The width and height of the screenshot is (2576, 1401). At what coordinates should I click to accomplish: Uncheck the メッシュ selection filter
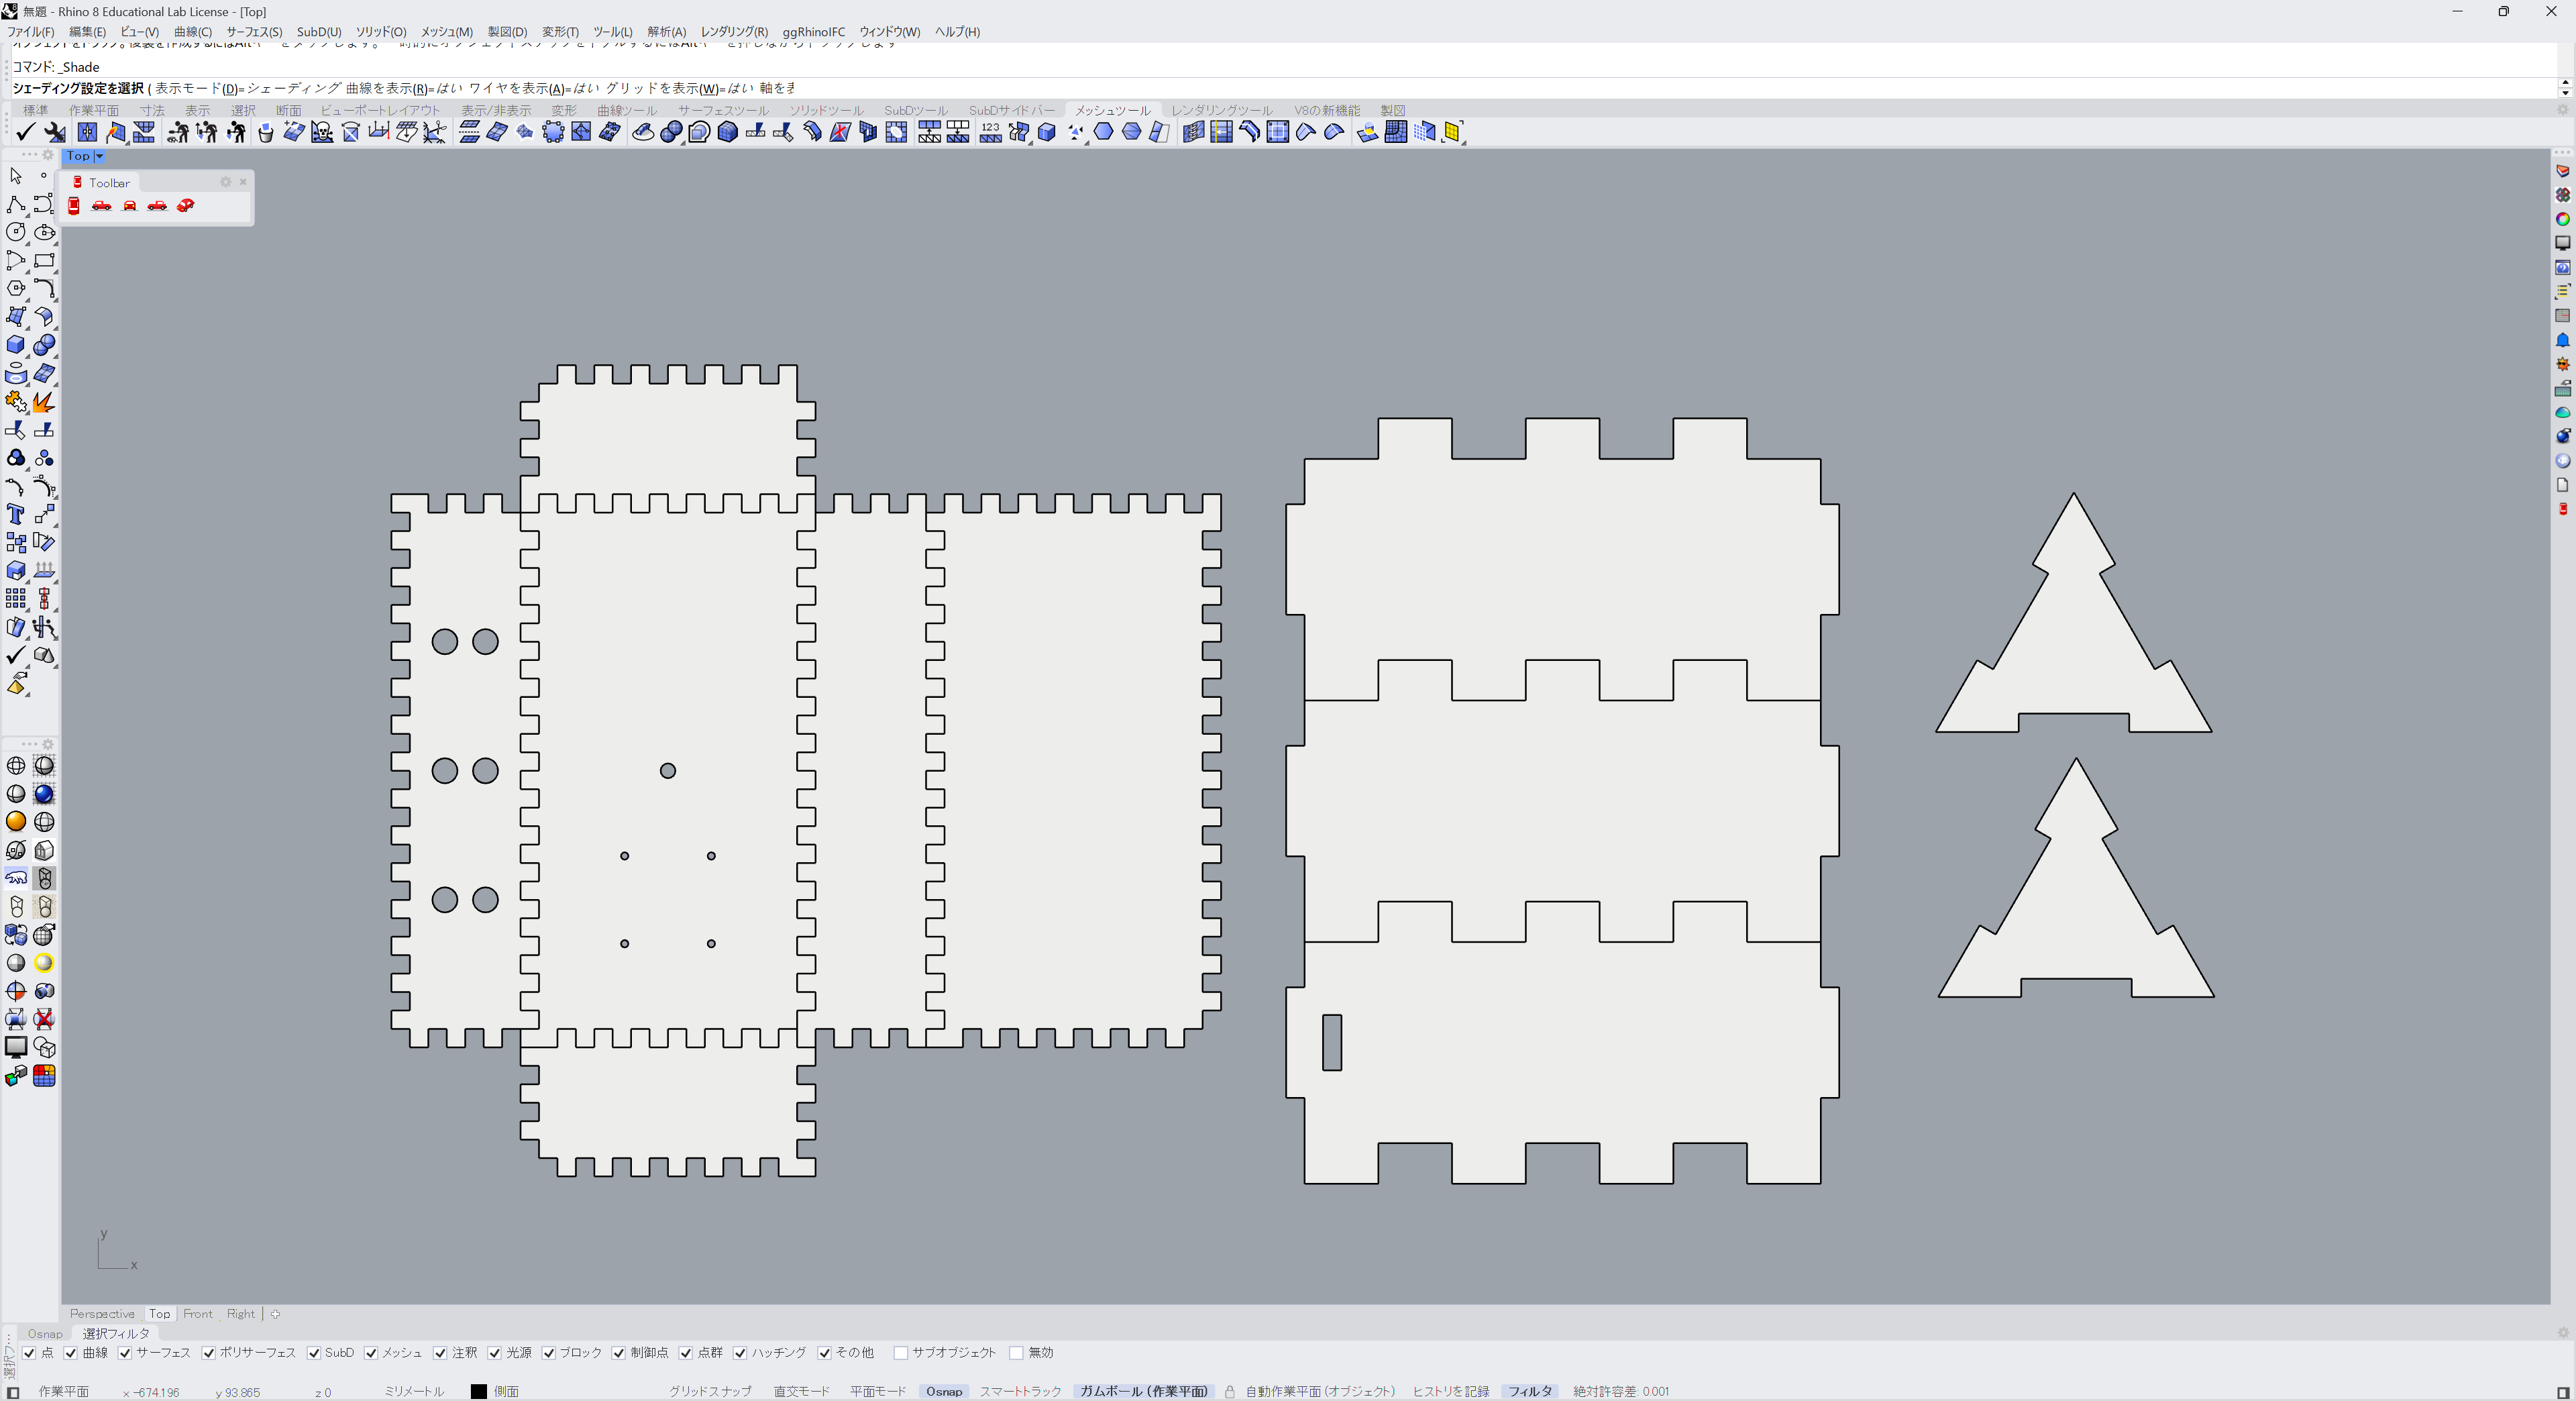[371, 1353]
